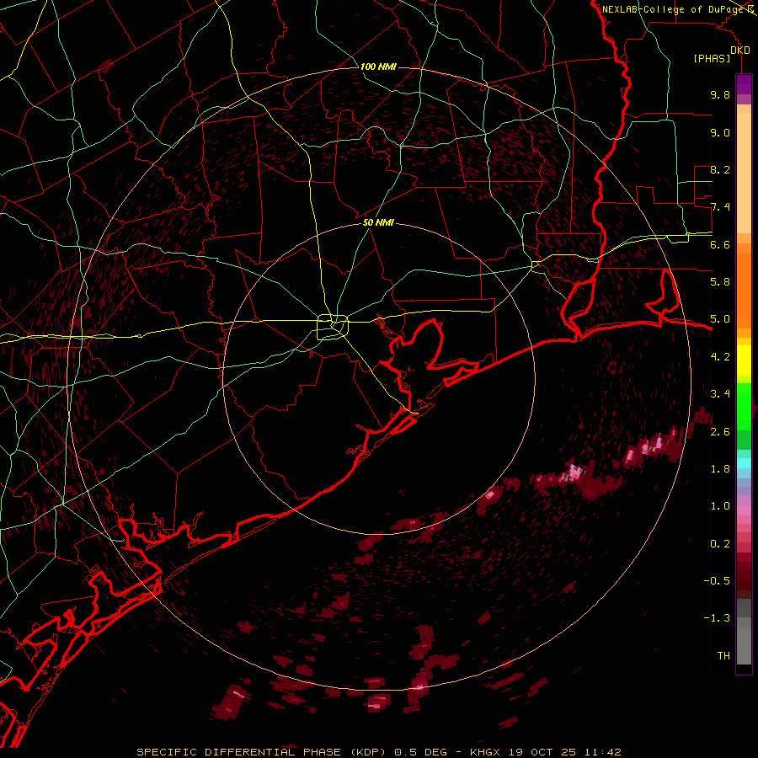Click the [PHAS] legend label

tap(712, 59)
